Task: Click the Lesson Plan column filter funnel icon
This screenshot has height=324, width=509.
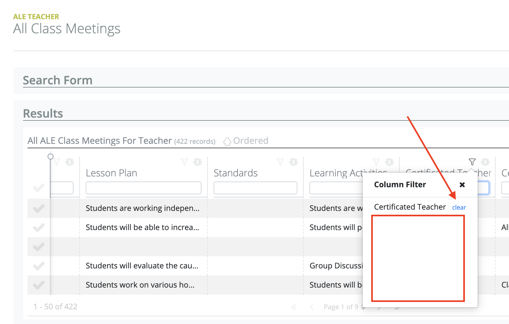Action: [184, 162]
